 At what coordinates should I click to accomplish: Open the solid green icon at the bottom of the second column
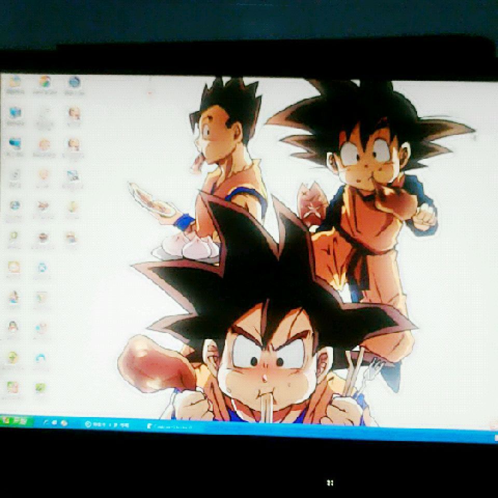coord(40,388)
